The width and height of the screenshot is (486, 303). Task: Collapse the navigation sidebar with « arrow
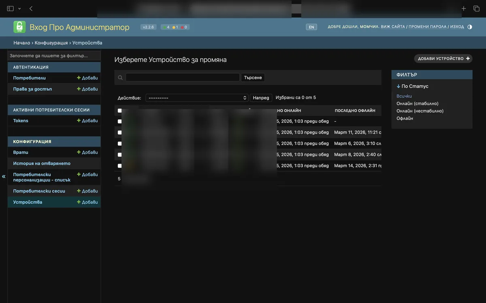[x=4, y=177]
